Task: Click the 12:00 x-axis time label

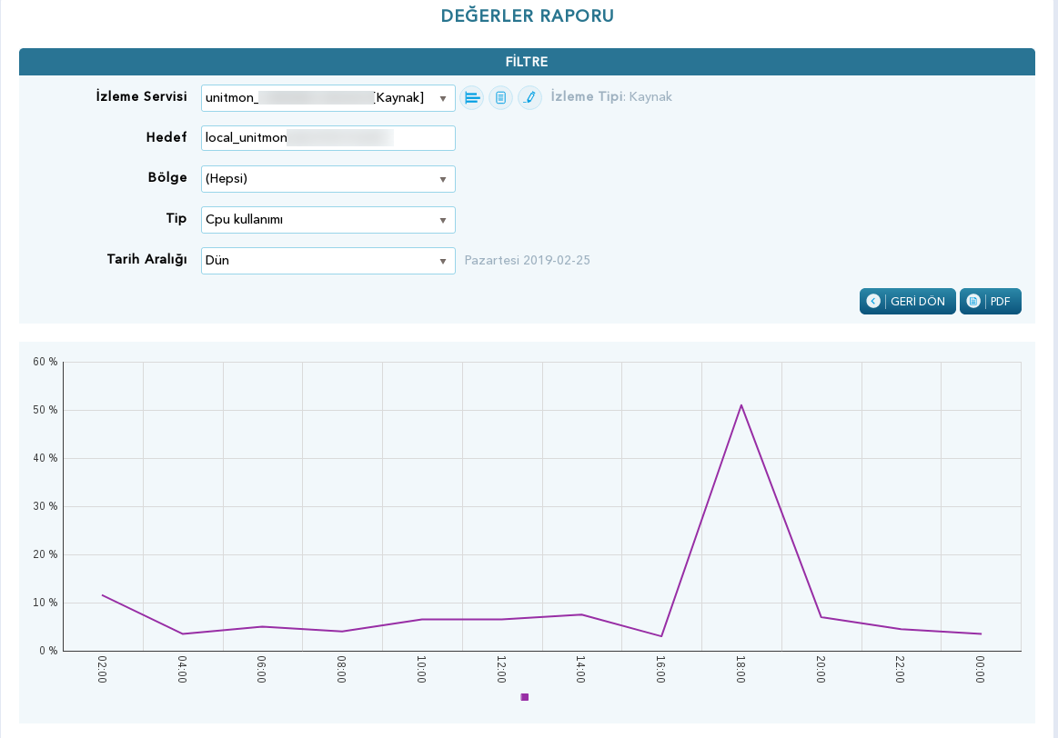Action: point(501,669)
